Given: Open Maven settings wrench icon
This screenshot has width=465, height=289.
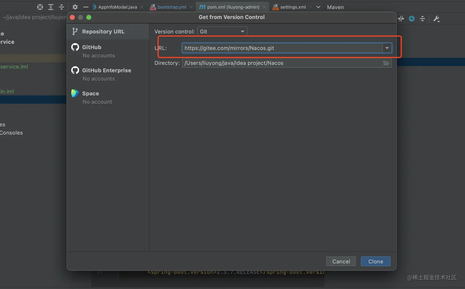Looking at the screenshot, I should pos(436,19).
